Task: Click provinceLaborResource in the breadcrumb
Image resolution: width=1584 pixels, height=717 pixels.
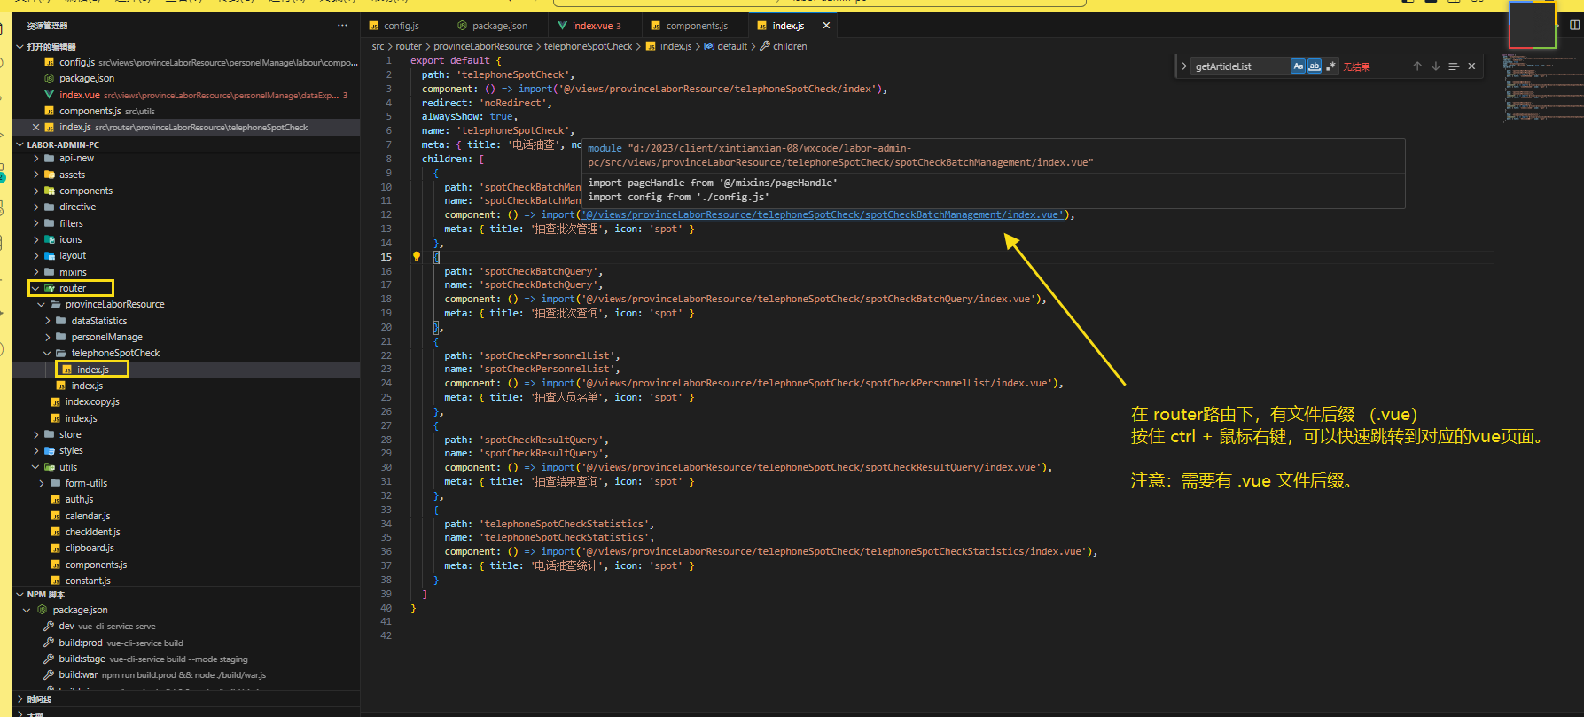Action: (483, 46)
